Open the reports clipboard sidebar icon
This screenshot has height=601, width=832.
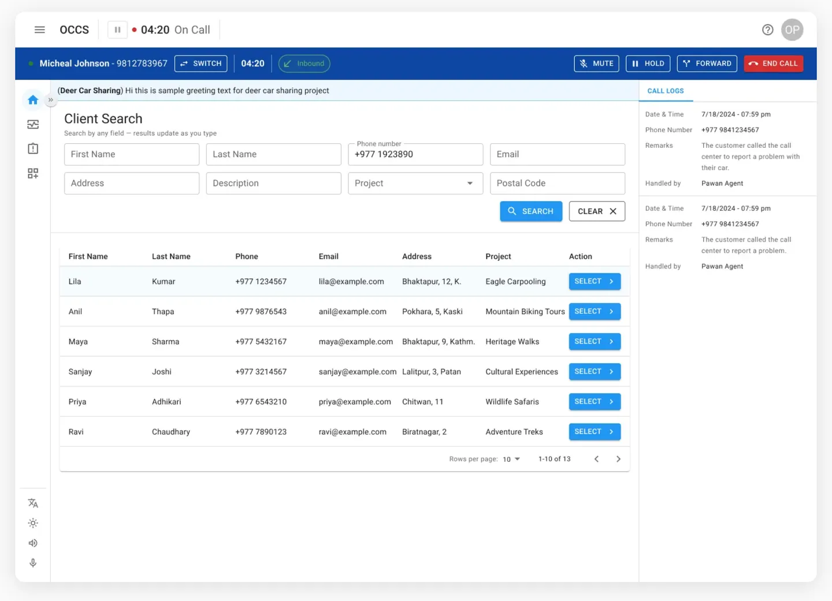point(33,149)
